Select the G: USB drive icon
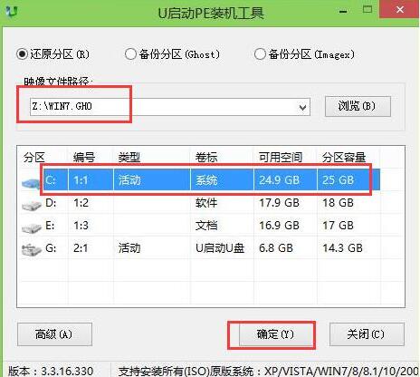 32,250
